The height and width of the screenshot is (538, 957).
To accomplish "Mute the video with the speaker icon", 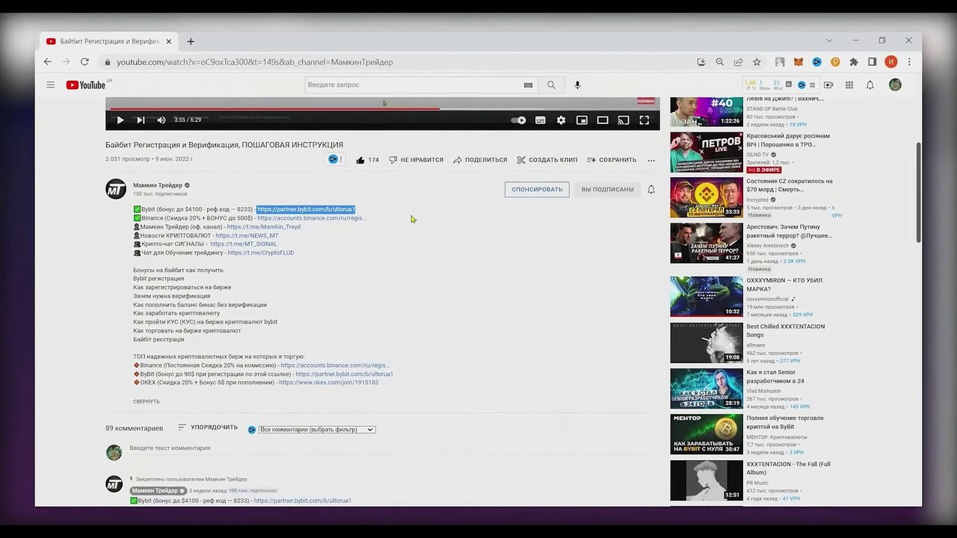I will [161, 120].
